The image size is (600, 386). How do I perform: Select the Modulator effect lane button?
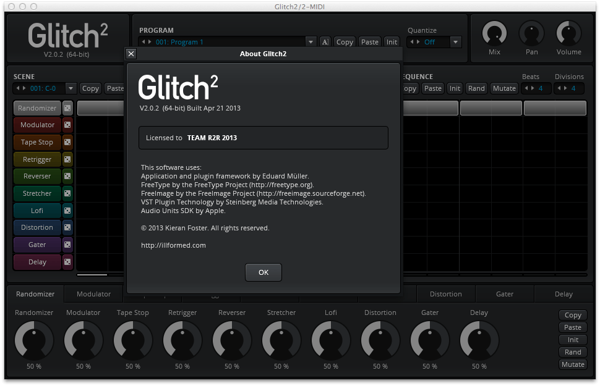coord(37,125)
